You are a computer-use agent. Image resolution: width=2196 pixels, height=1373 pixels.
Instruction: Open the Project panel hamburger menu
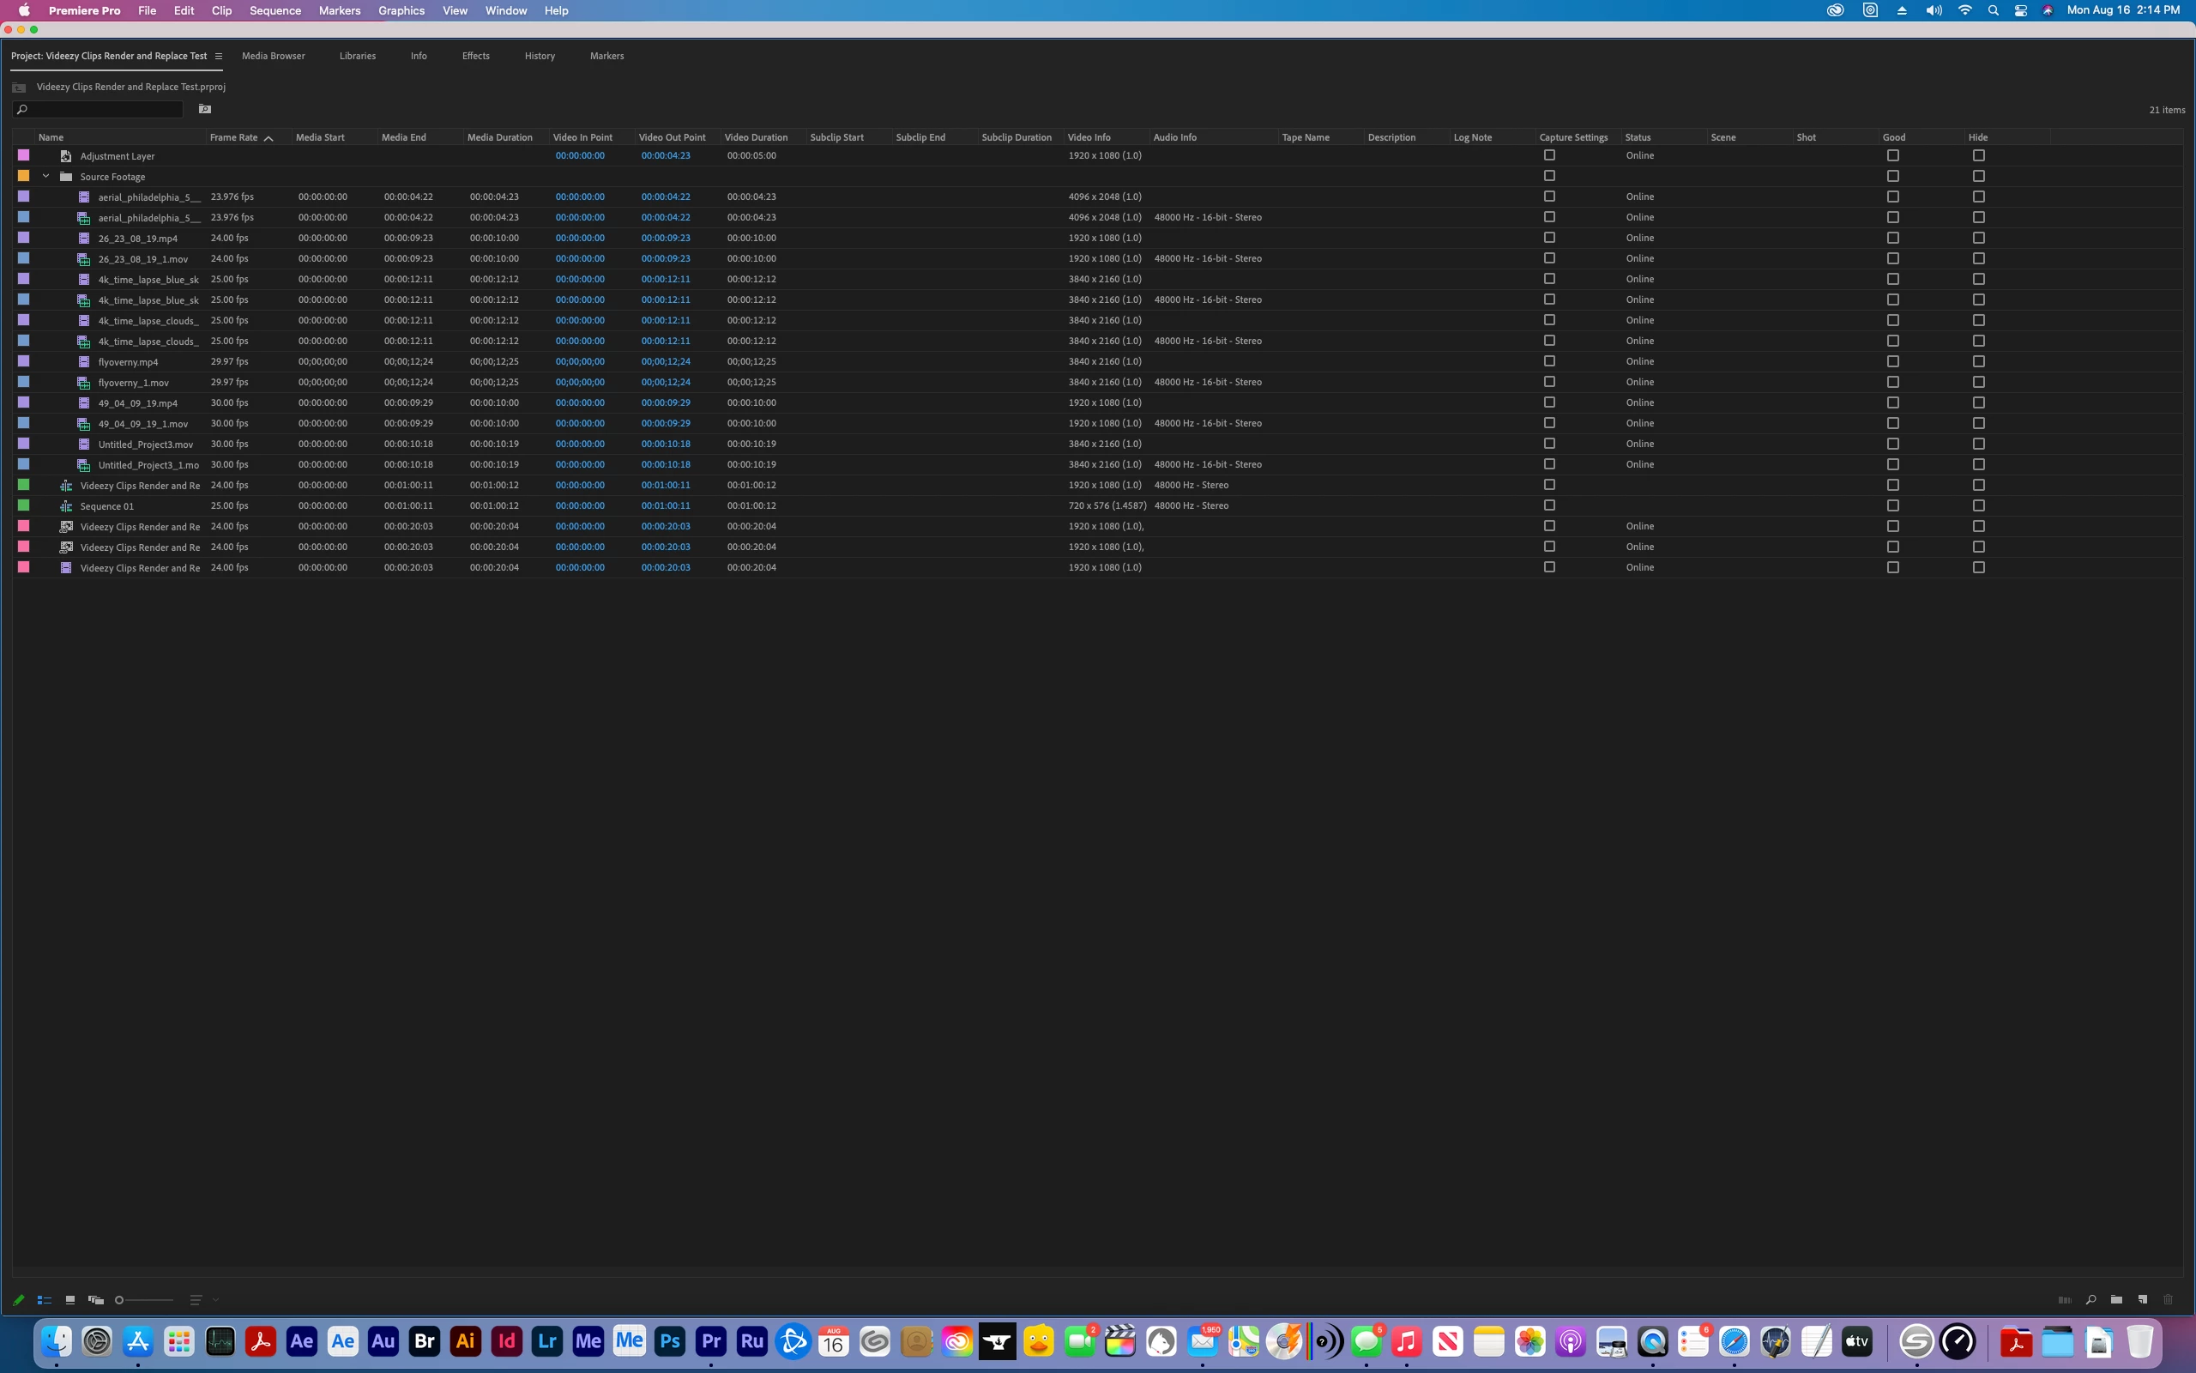click(218, 57)
